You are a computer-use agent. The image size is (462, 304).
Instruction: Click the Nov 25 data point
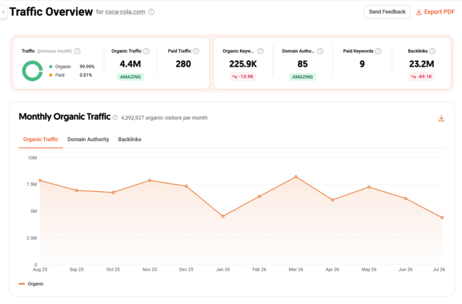coord(150,181)
